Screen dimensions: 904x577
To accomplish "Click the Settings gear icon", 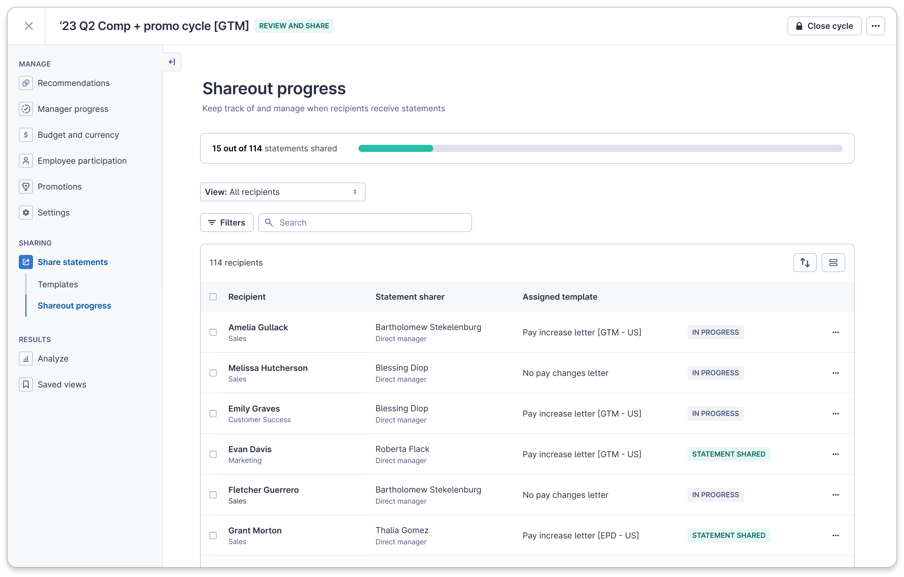I will 26,212.
